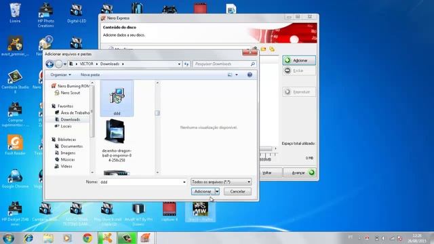Click the search magnifier icon
Viewport: 434px width, 244px height.
pyautogui.click(x=252, y=64)
